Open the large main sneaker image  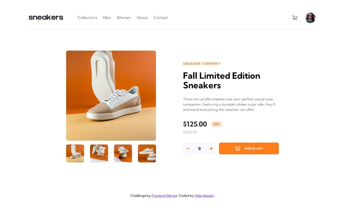coord(111,96)
